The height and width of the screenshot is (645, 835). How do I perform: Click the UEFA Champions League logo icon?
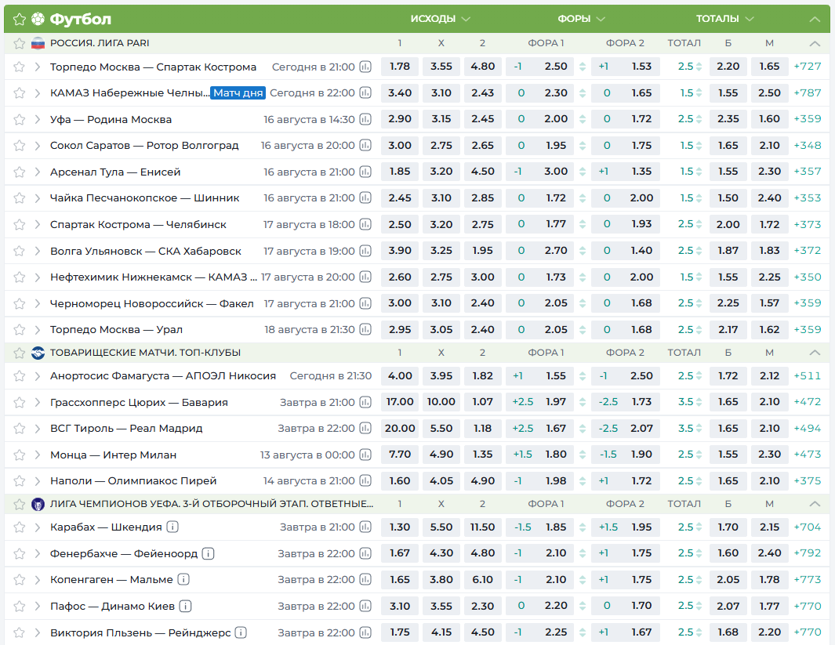click(38, 504)
